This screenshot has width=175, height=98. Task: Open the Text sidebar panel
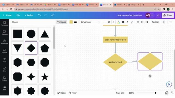(x=5, y=60)
